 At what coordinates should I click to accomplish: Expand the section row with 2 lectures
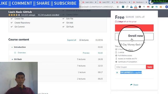58,79
